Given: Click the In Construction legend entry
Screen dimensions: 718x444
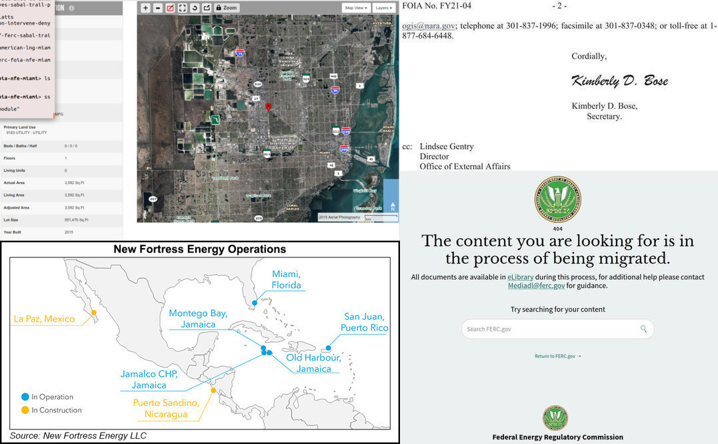Looking at the screenshot, I should click(51, 410).
